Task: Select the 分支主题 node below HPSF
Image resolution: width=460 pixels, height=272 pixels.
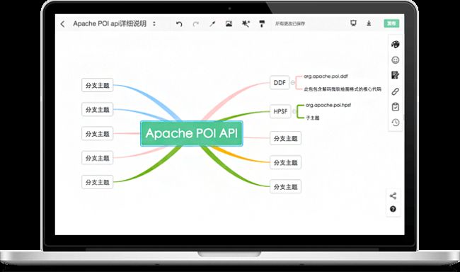Action: click(286, 138)
